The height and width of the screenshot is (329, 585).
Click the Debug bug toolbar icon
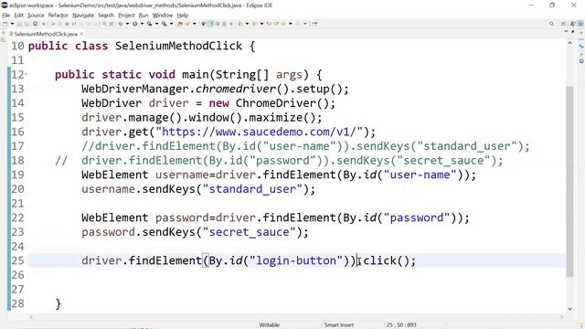tap(121, 24)
